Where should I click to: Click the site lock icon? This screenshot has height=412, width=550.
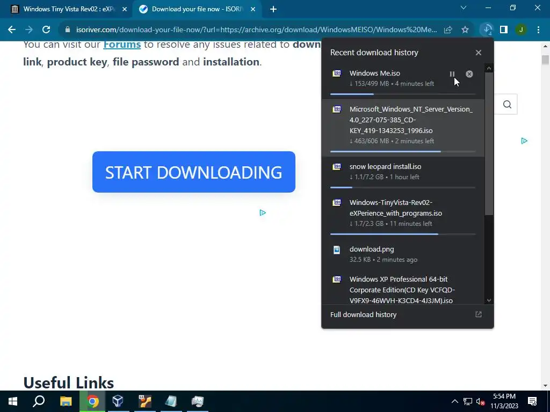68,30
